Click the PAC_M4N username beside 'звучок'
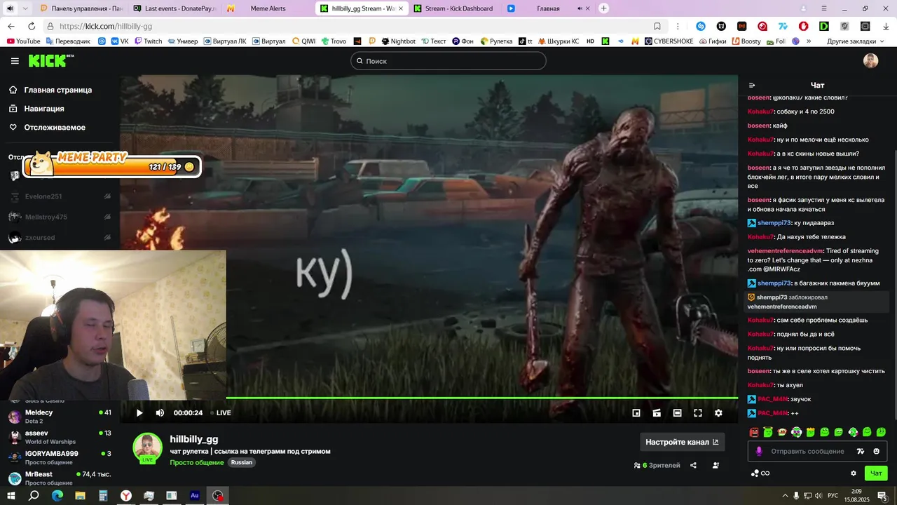 point(772,399)
